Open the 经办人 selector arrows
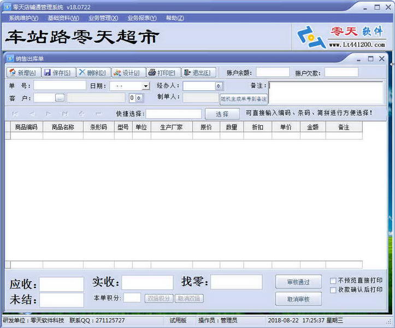 point(219,86)
